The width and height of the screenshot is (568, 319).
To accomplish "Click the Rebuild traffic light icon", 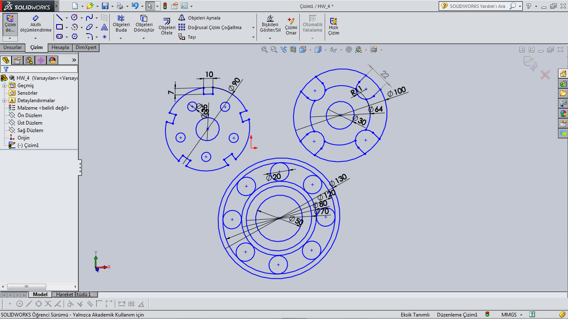I will (x=165, y=6).
